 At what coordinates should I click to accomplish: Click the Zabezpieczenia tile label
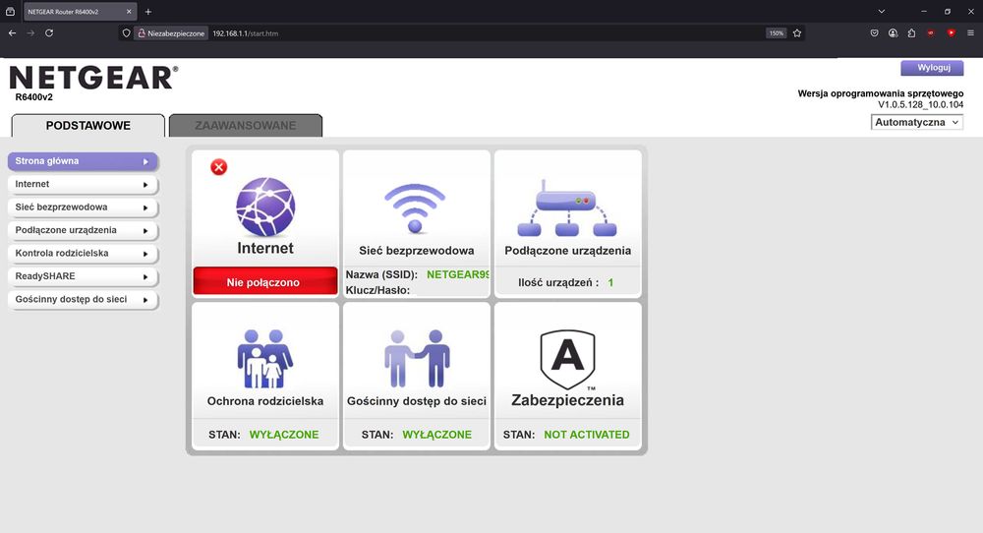point(567,400)
